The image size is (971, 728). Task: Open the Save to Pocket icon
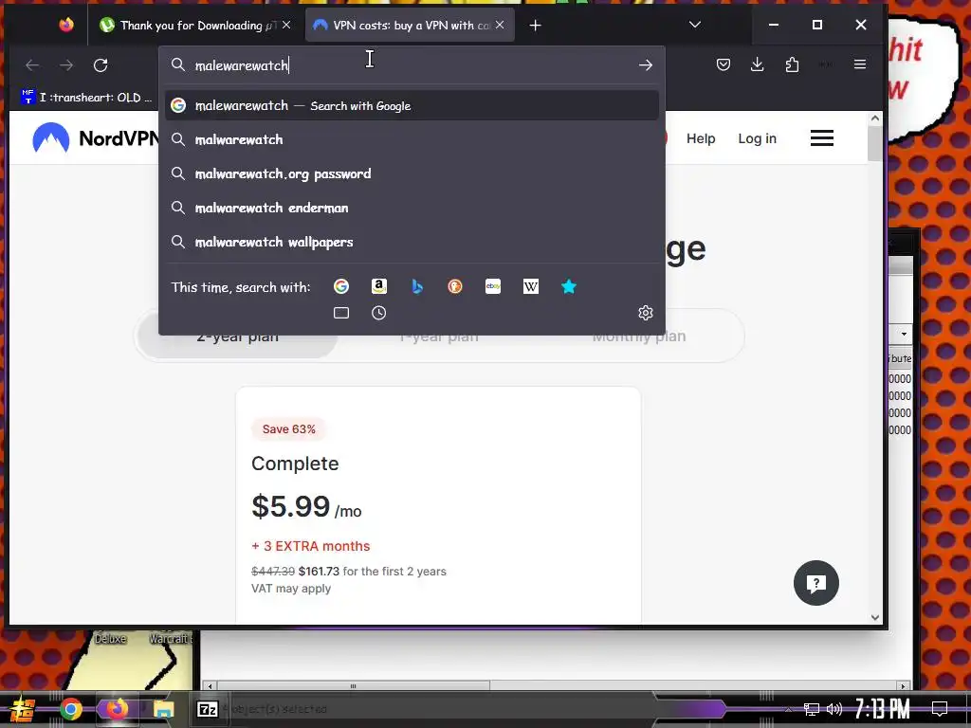pyautogui.click(x=724, y=64)
